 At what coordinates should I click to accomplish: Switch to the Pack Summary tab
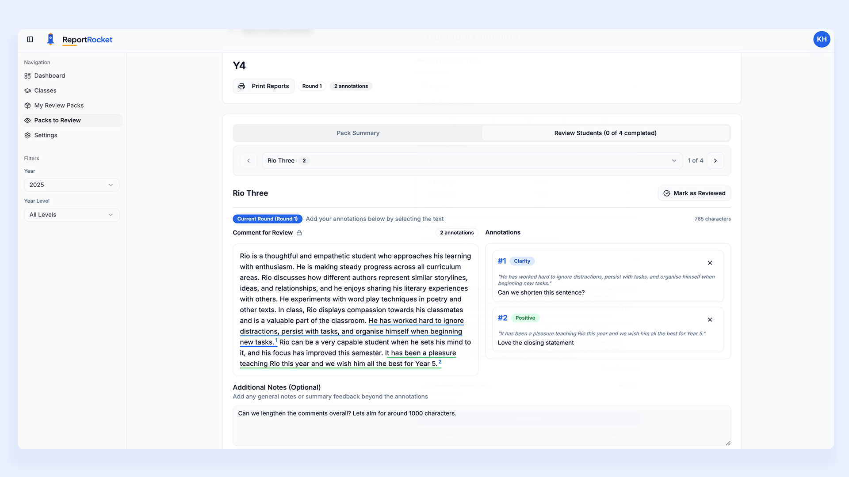coord(358,133)
